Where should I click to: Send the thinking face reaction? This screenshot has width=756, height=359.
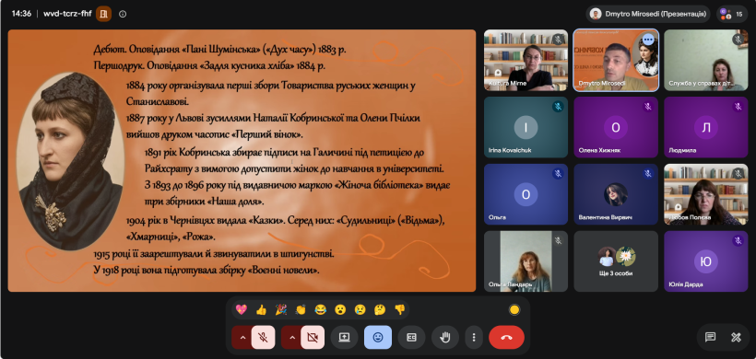pos(380,309)
